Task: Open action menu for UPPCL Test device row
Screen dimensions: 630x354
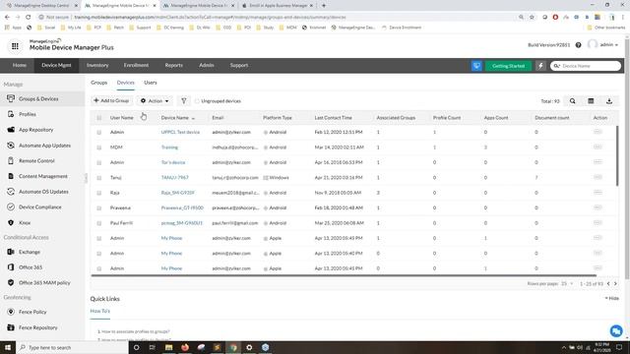Action: tap(598, 132)
